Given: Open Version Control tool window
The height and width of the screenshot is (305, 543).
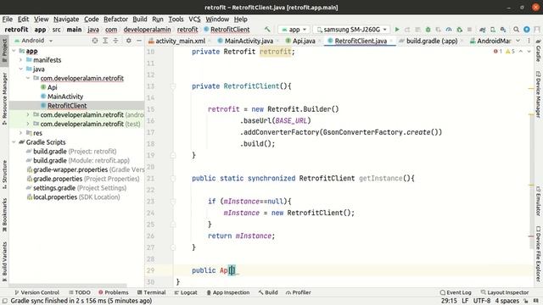Looking at the screenshot, I should pos(36,292).
